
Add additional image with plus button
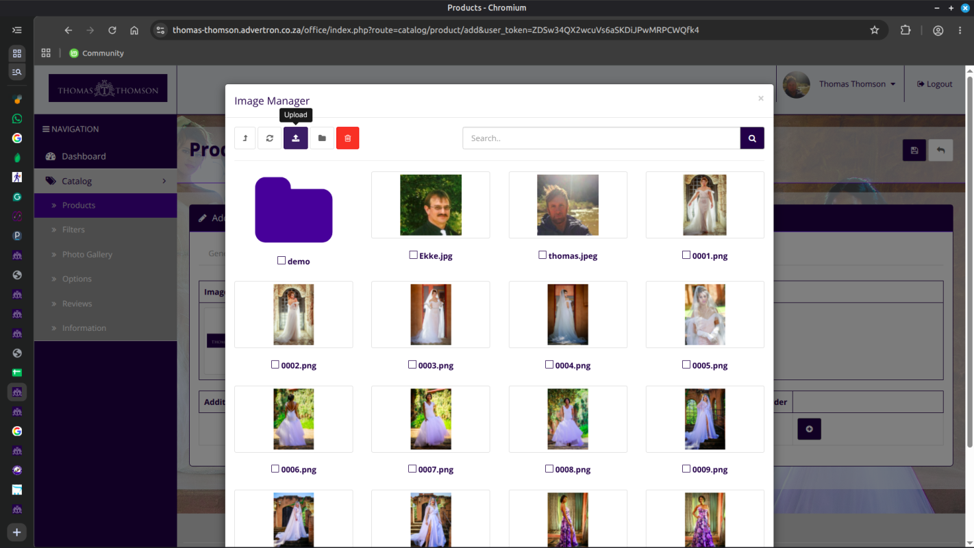(809, 429)
